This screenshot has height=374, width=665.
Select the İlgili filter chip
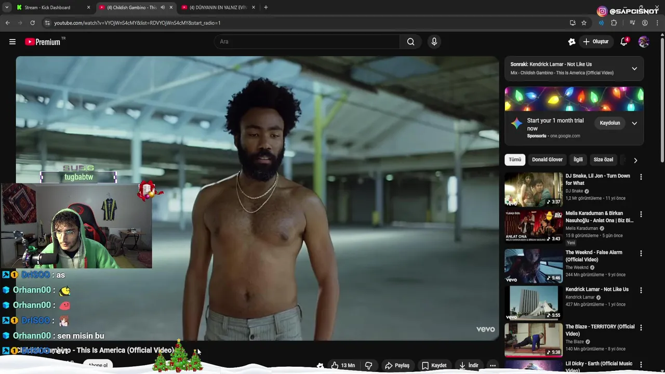pyautogui.click(x=578, y=159)
